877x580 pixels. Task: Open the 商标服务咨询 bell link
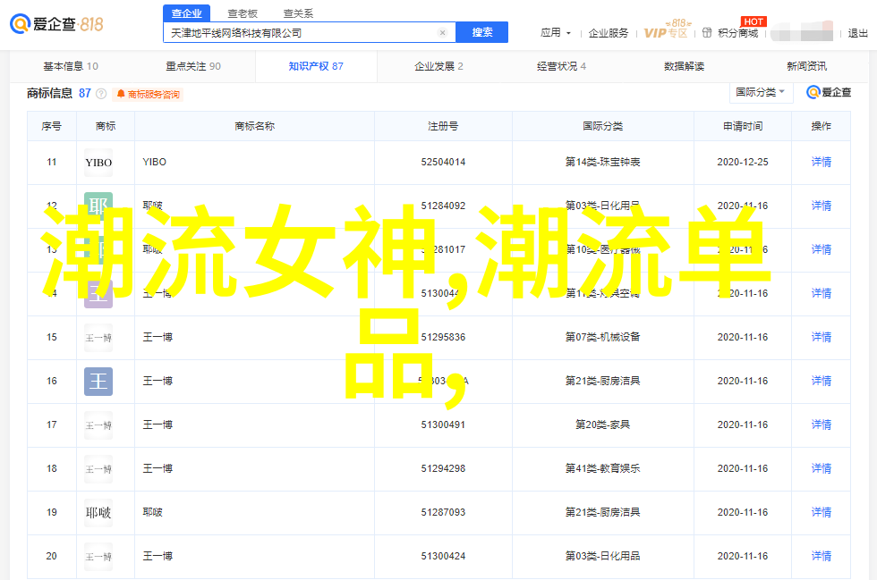coord(149,95)
